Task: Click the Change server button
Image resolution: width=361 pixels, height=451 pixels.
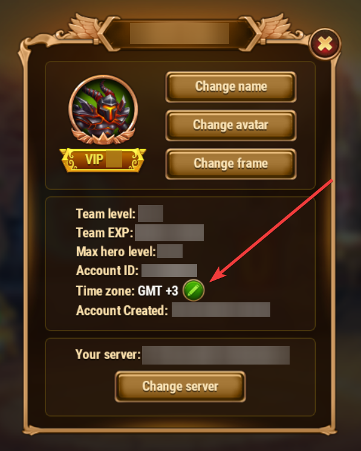Action: [180, 386]
